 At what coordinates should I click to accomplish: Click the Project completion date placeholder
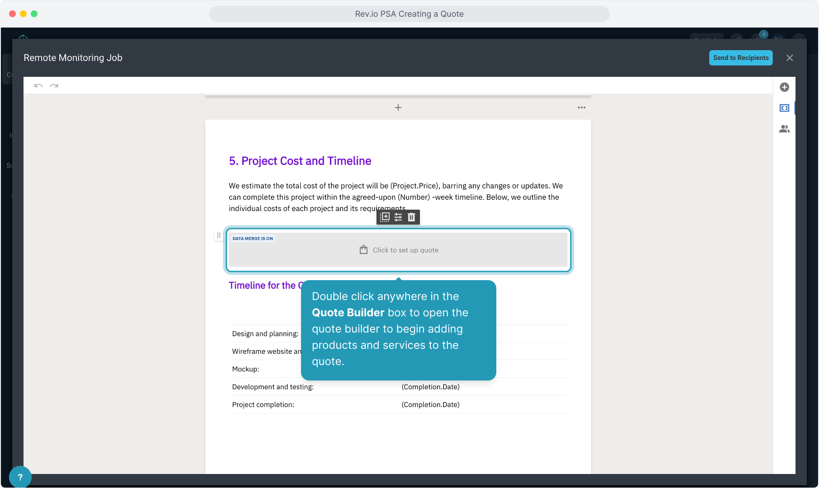(x=430, y=405)
